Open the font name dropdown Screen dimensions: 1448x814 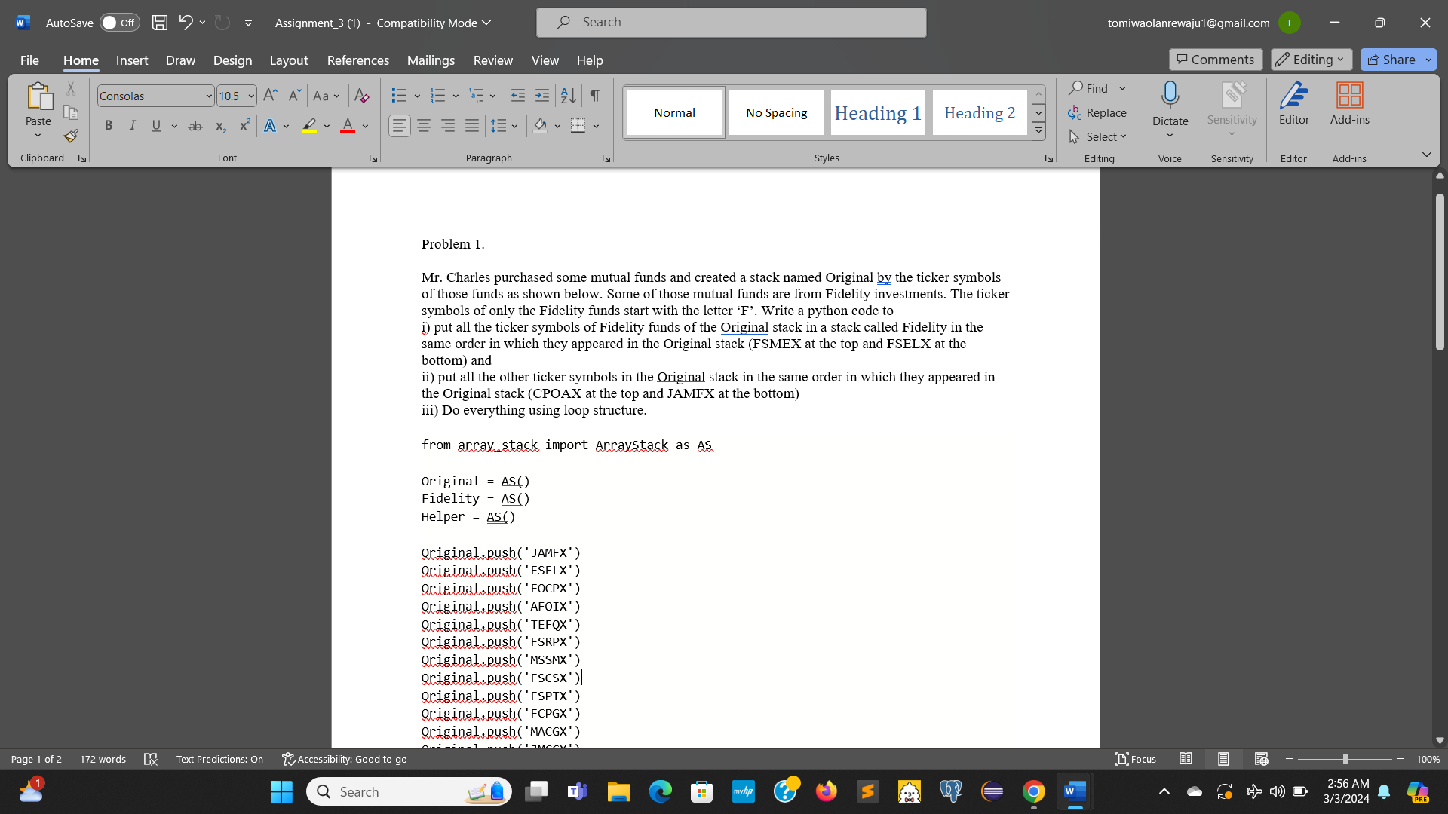[209, 96]
